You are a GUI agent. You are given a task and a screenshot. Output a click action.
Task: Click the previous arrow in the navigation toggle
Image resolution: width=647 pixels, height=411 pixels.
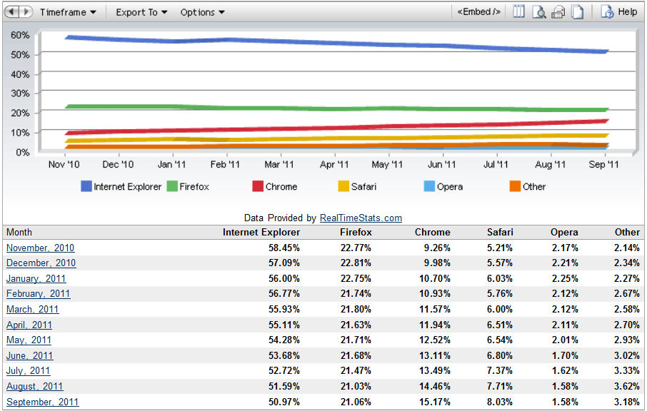12,12
